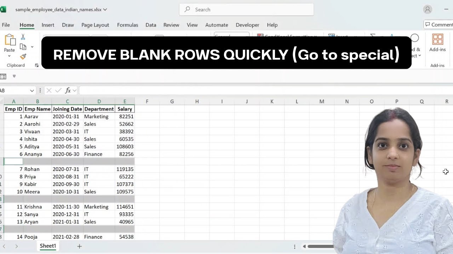This screenshot has width=453, height=254.
Task: Expand the Copy options dropdown arrow
Action: point(32,47)
